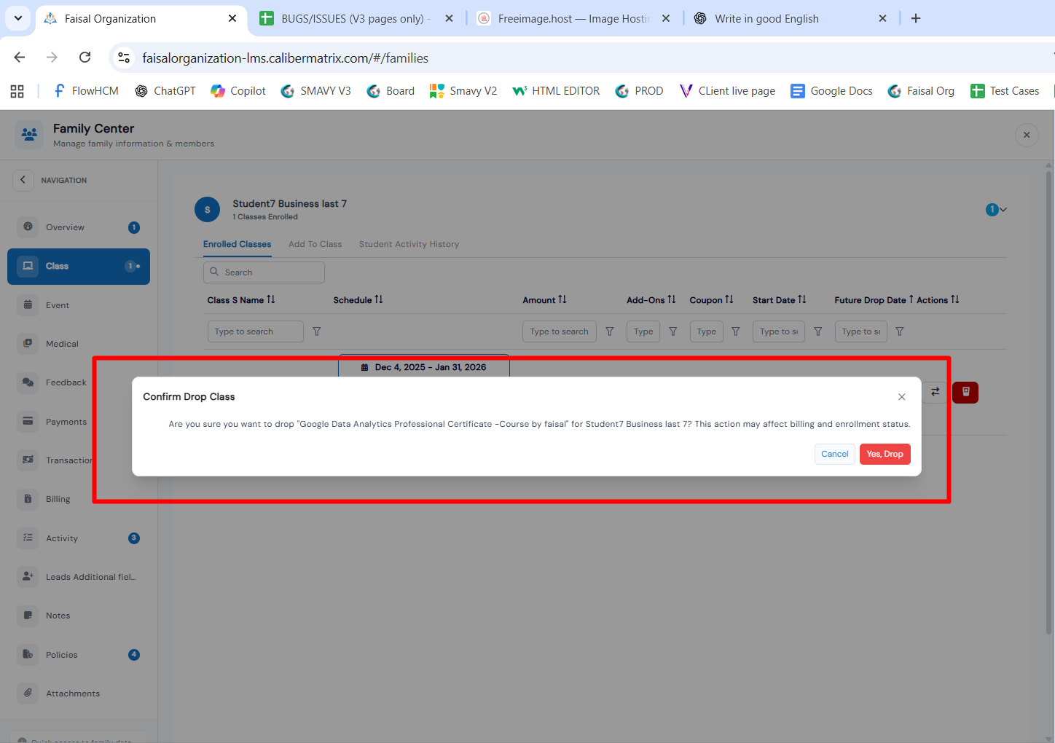Click the transfer class arrows icon
Image resolution: width=1055 pixels, height=743 pixels.
[936, 392]
